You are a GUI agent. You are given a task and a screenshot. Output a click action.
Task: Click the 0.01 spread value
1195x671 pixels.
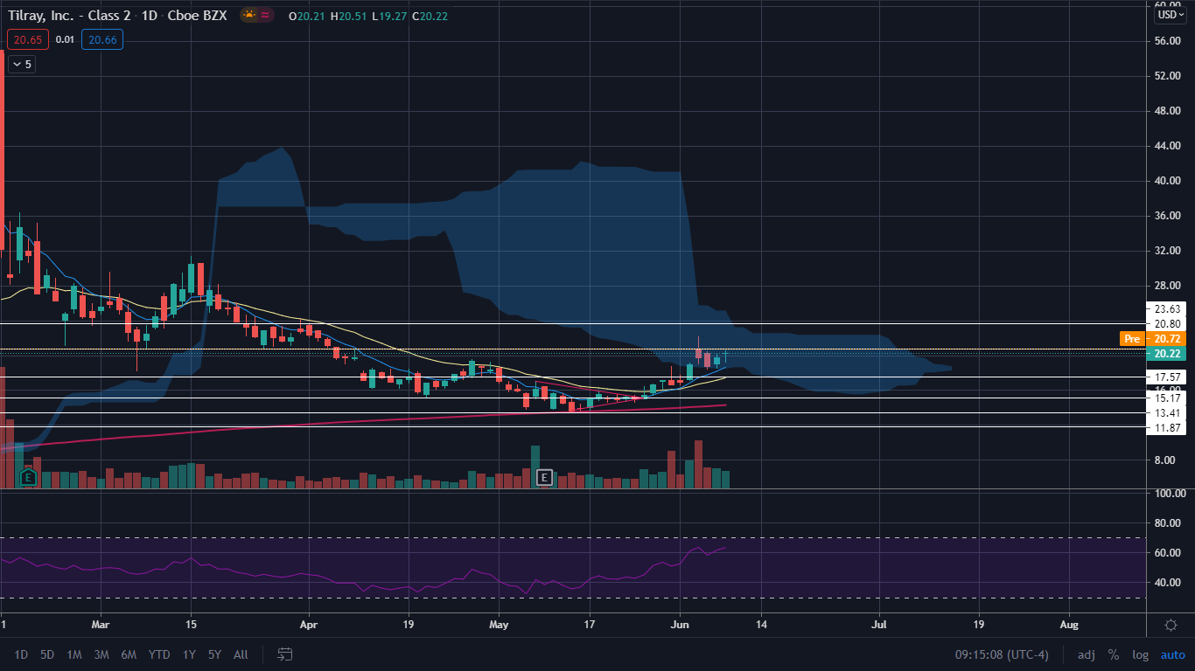click(x=65, y=39)
